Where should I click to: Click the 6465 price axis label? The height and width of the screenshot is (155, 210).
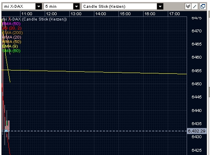coord(196,44)
